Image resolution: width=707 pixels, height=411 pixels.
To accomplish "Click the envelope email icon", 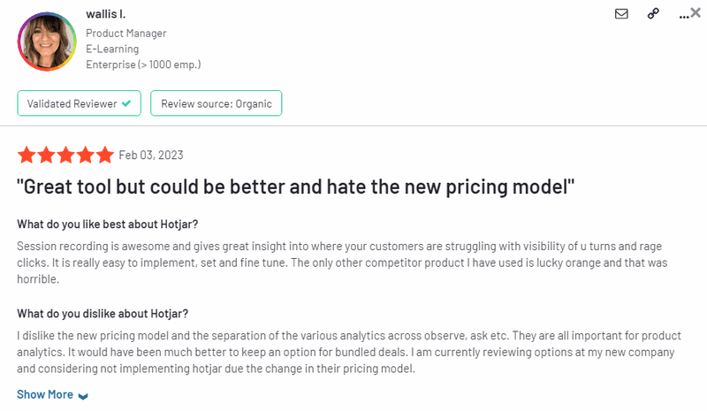I will point(621,14).
